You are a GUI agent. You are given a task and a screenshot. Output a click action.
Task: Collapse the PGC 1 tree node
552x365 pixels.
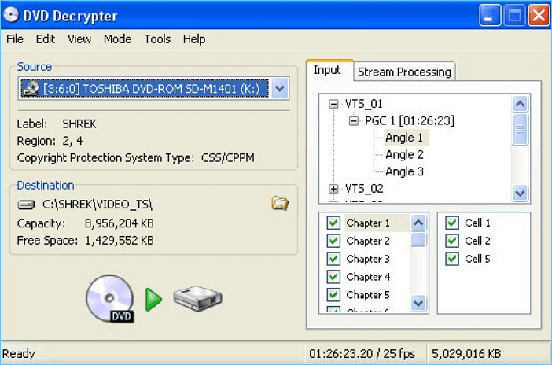point(353,121)
